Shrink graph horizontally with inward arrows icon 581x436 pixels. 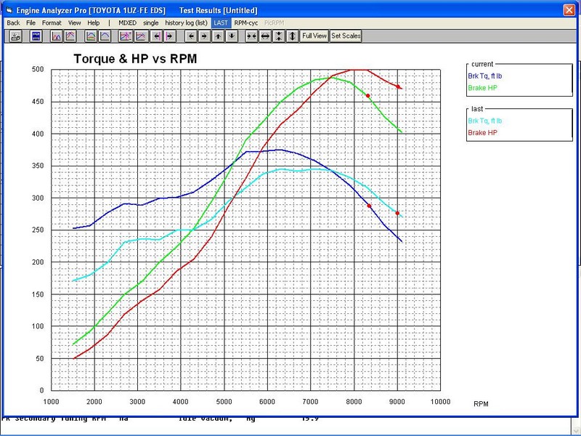pos(251,36)
